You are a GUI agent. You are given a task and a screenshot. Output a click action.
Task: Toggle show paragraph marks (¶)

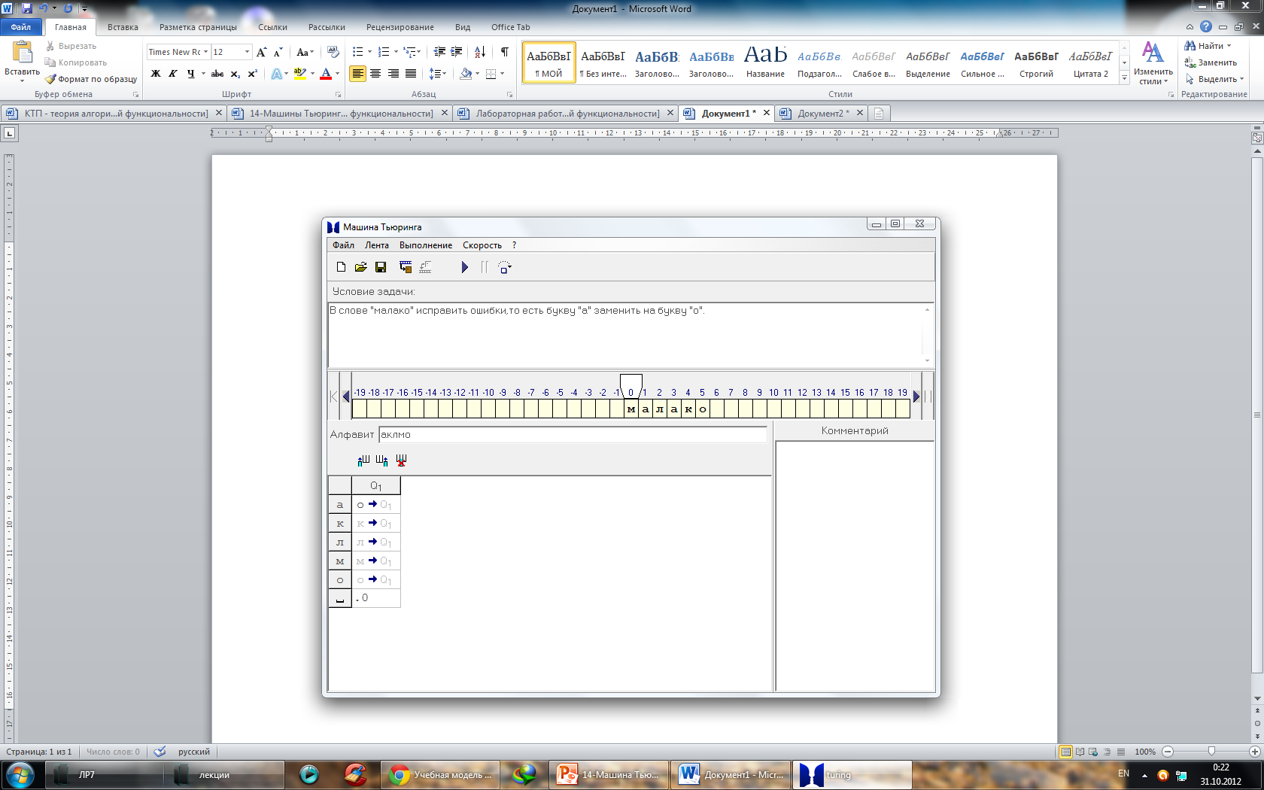pyautogui.click(x=504, y=52)
